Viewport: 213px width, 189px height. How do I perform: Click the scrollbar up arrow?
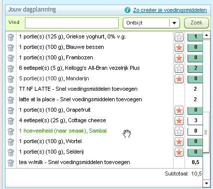pyautogui.click(x=207, y=35)
